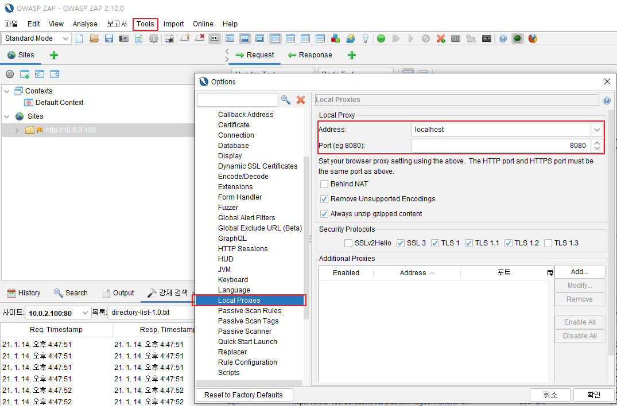Click the 취소 cancel button
This screenshot has width=617, height=406.
[x=550, y=395]
